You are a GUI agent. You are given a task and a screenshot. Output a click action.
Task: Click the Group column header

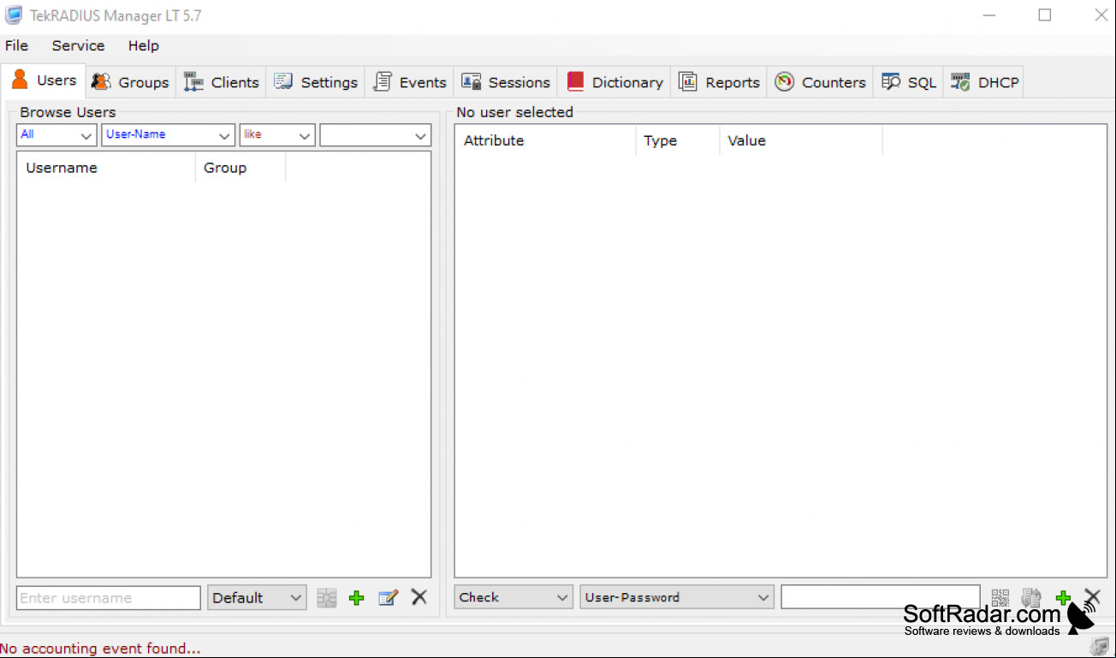point(240,169)
